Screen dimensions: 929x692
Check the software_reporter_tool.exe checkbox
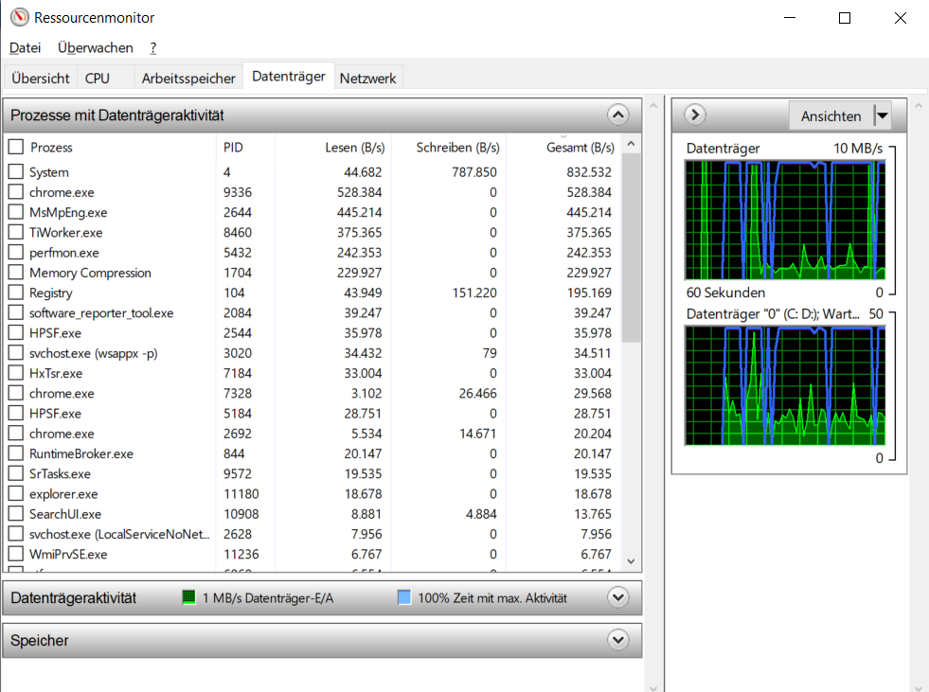[16, 312]
